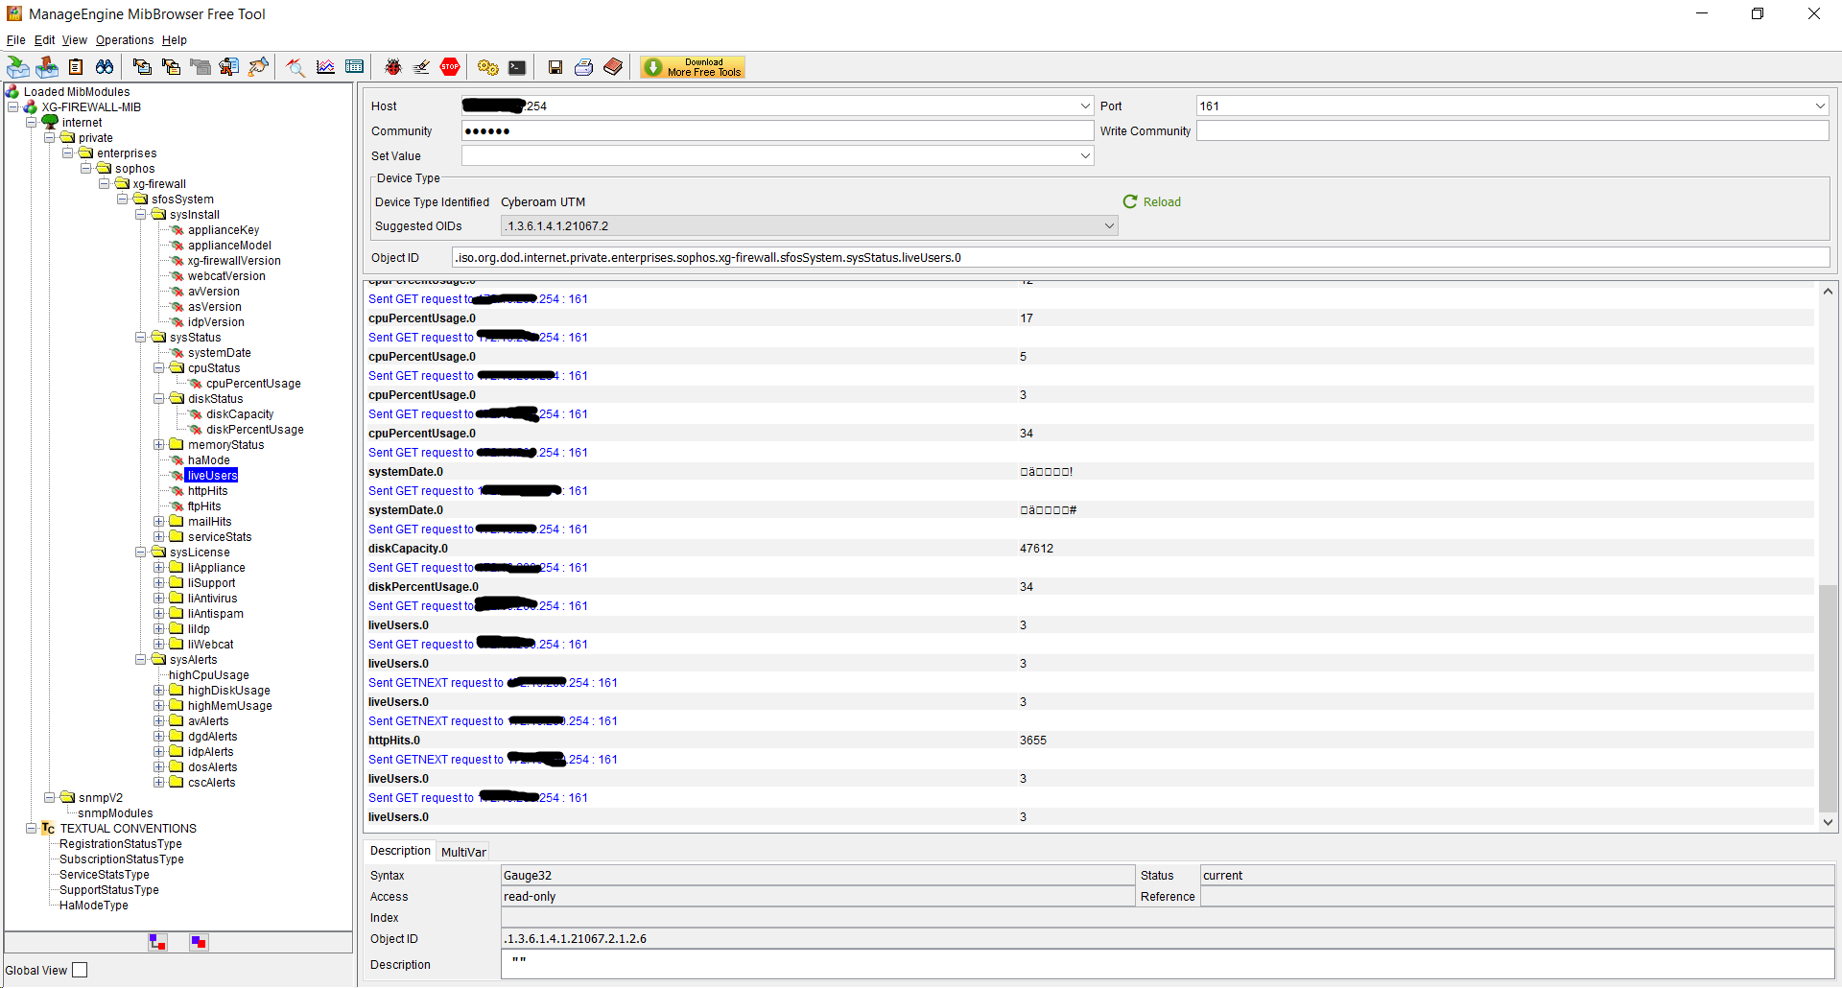Click the Unload MIB module toolbar icon
Screen dimensions: 1842x988
[47, 67]
